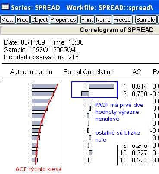Select the lag 10 AC value 0.227
Viewport: 159px width, 174px height.
[x=140, y=153]
